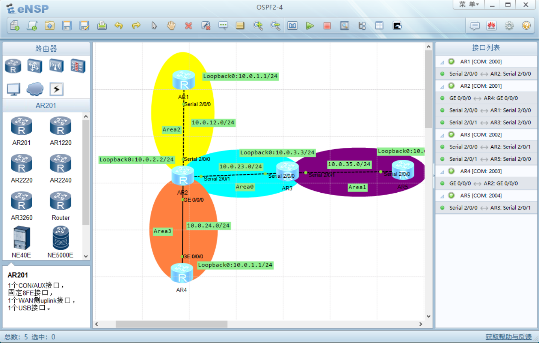The image size is (539, 343).
Task: Select the Switch device category icon
Action: [34, 66]
